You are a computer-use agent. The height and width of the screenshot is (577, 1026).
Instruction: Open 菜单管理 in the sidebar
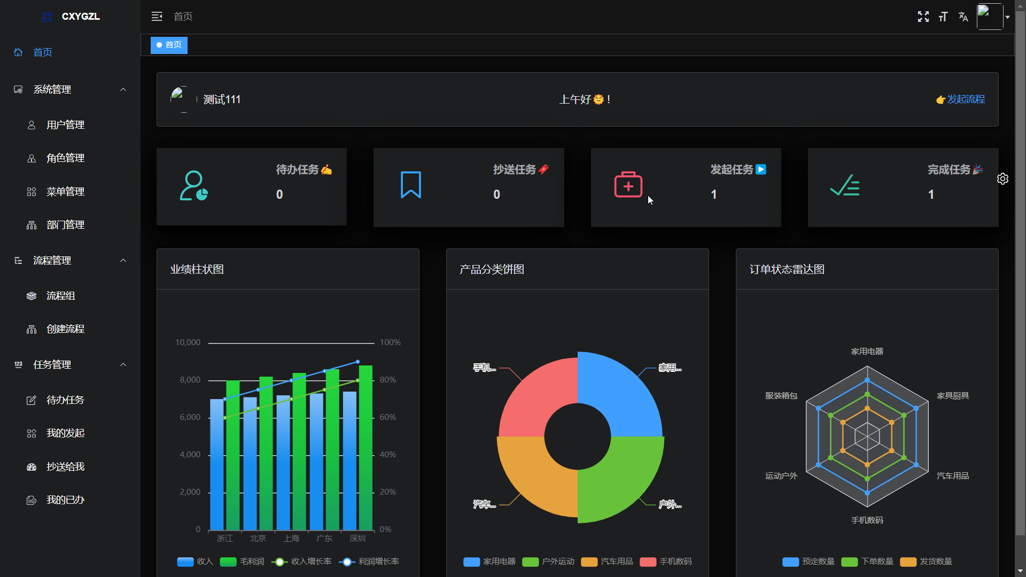70,191
